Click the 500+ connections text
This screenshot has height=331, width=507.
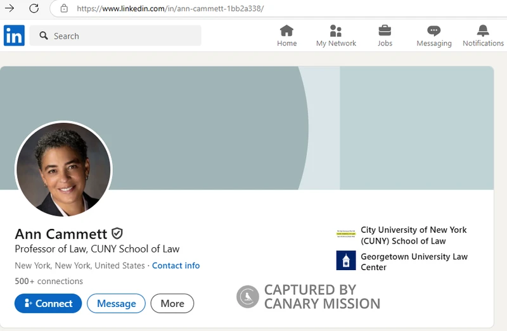tap(49, 281)
